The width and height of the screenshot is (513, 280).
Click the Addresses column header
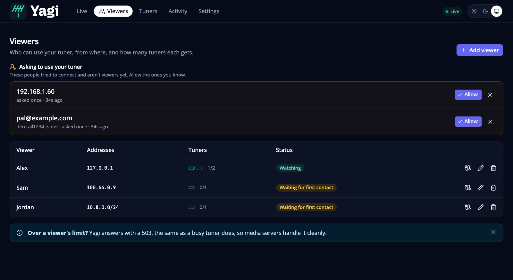tap(101, 150)
